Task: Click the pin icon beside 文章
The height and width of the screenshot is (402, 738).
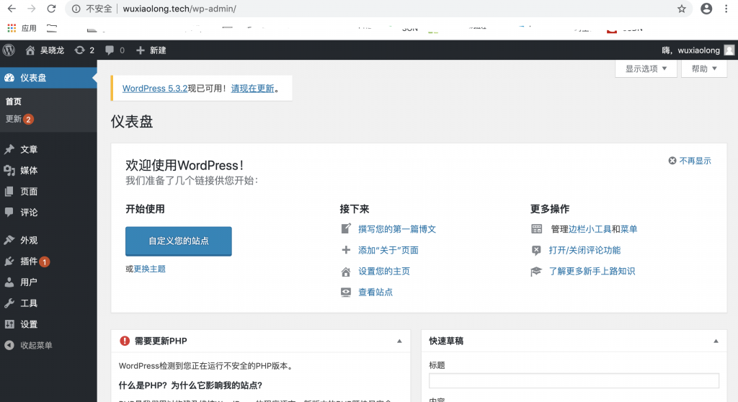Action: [x=9, y=150]
